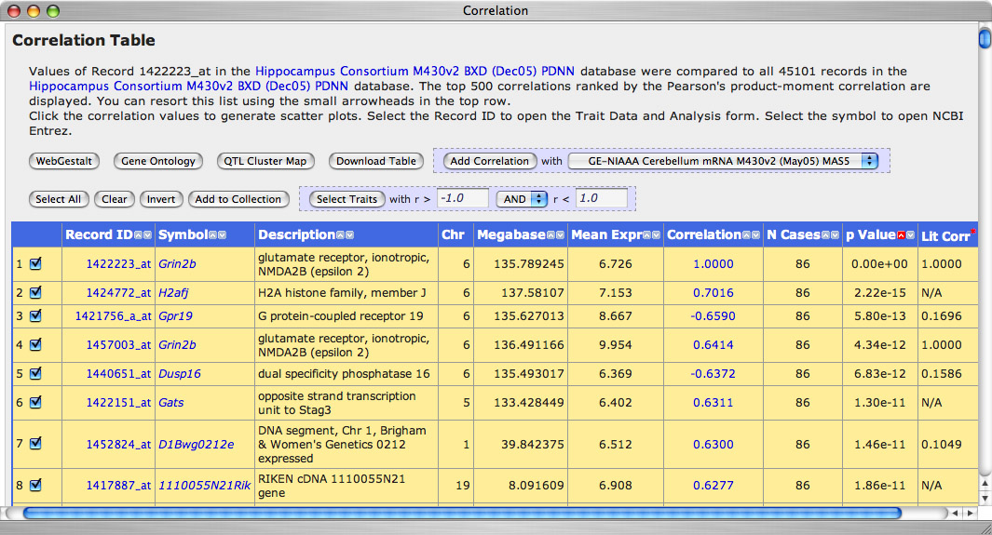Click ascending sort arrow beside Record ID
The image size is (992, 535).
[138, 235]
